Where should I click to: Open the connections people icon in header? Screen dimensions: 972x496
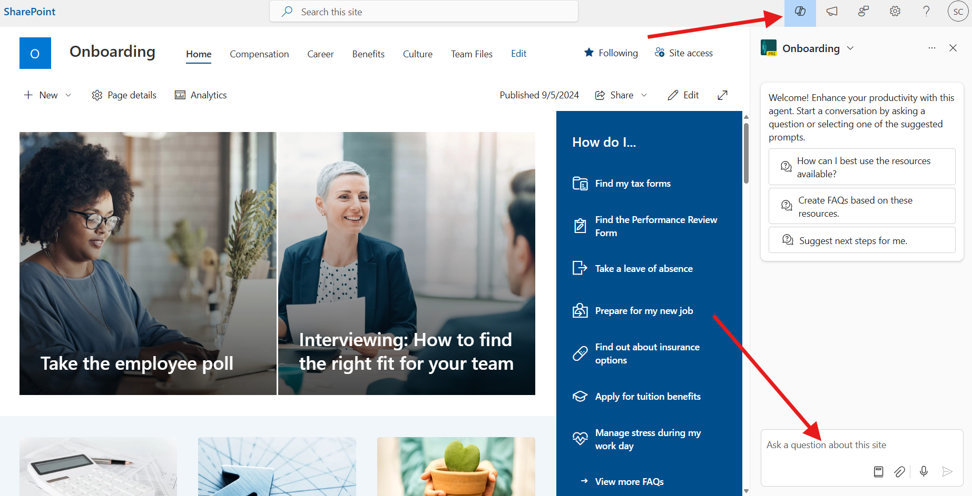click(863, 12)
